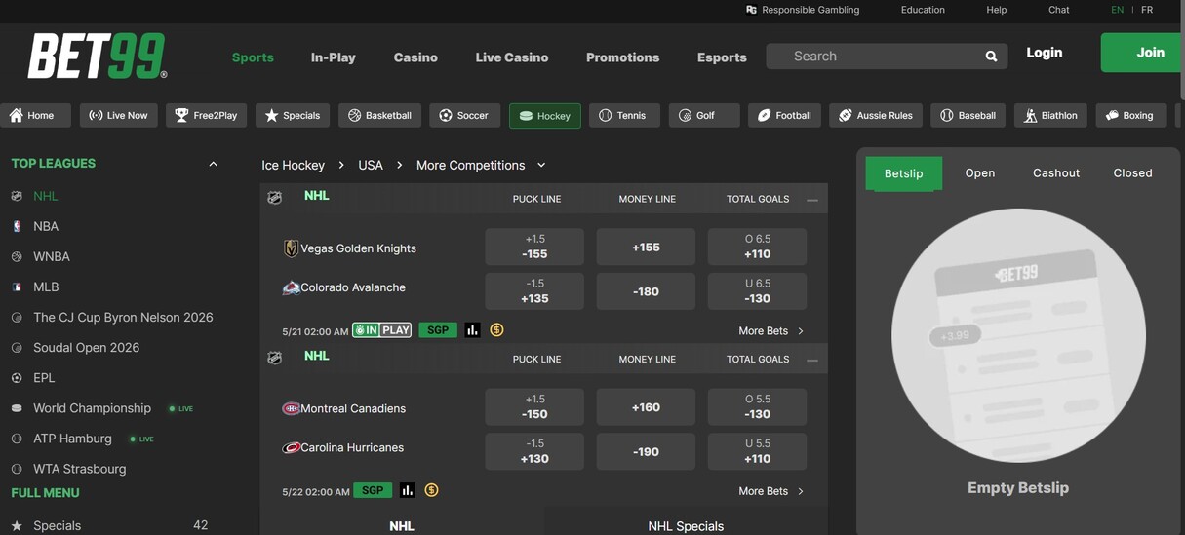Open the Sports main menu

coord(253,57)
